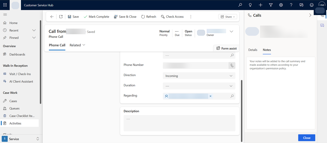Switch to the Details tab in Calls panel
The width and height of the screenshot is (327, 143).
tap(253, 50)
